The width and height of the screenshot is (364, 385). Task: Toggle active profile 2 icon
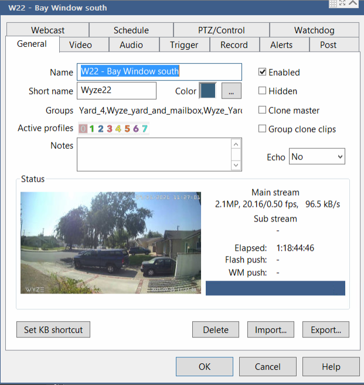point(101,128)
